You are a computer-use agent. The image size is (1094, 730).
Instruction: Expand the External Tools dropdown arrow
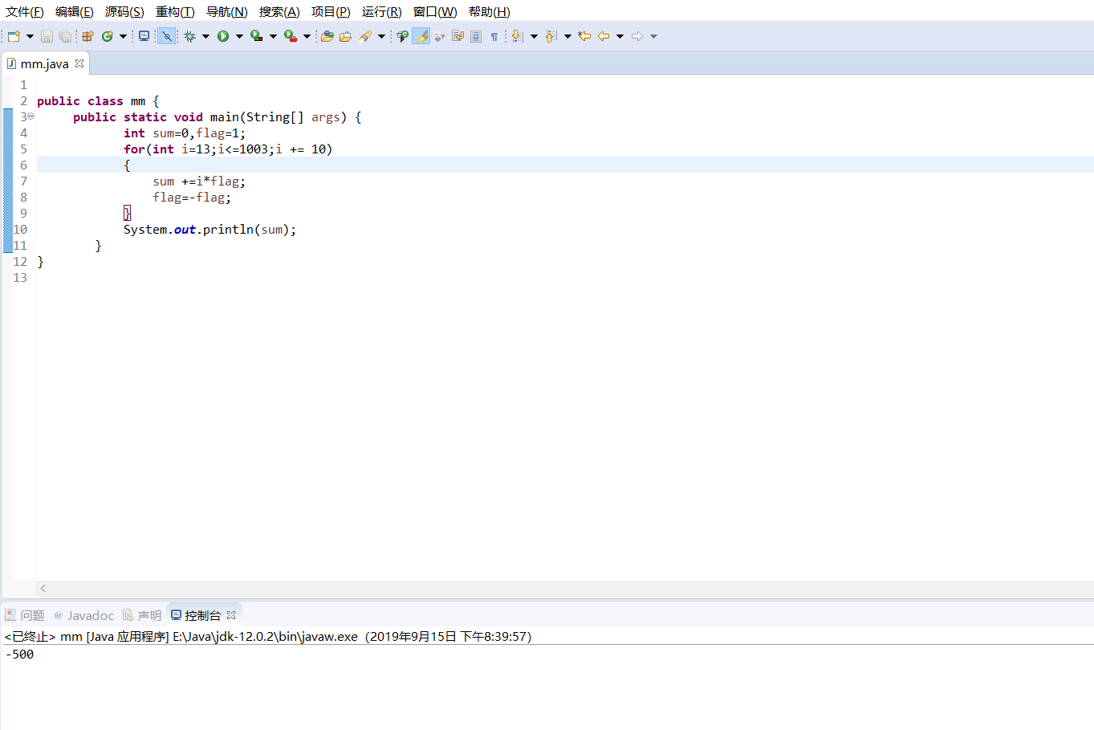[307, 36]
